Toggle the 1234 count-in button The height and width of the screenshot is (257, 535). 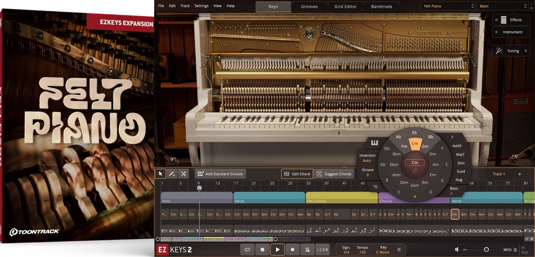(x=322, y=250)
